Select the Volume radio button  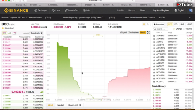(184, 29)
